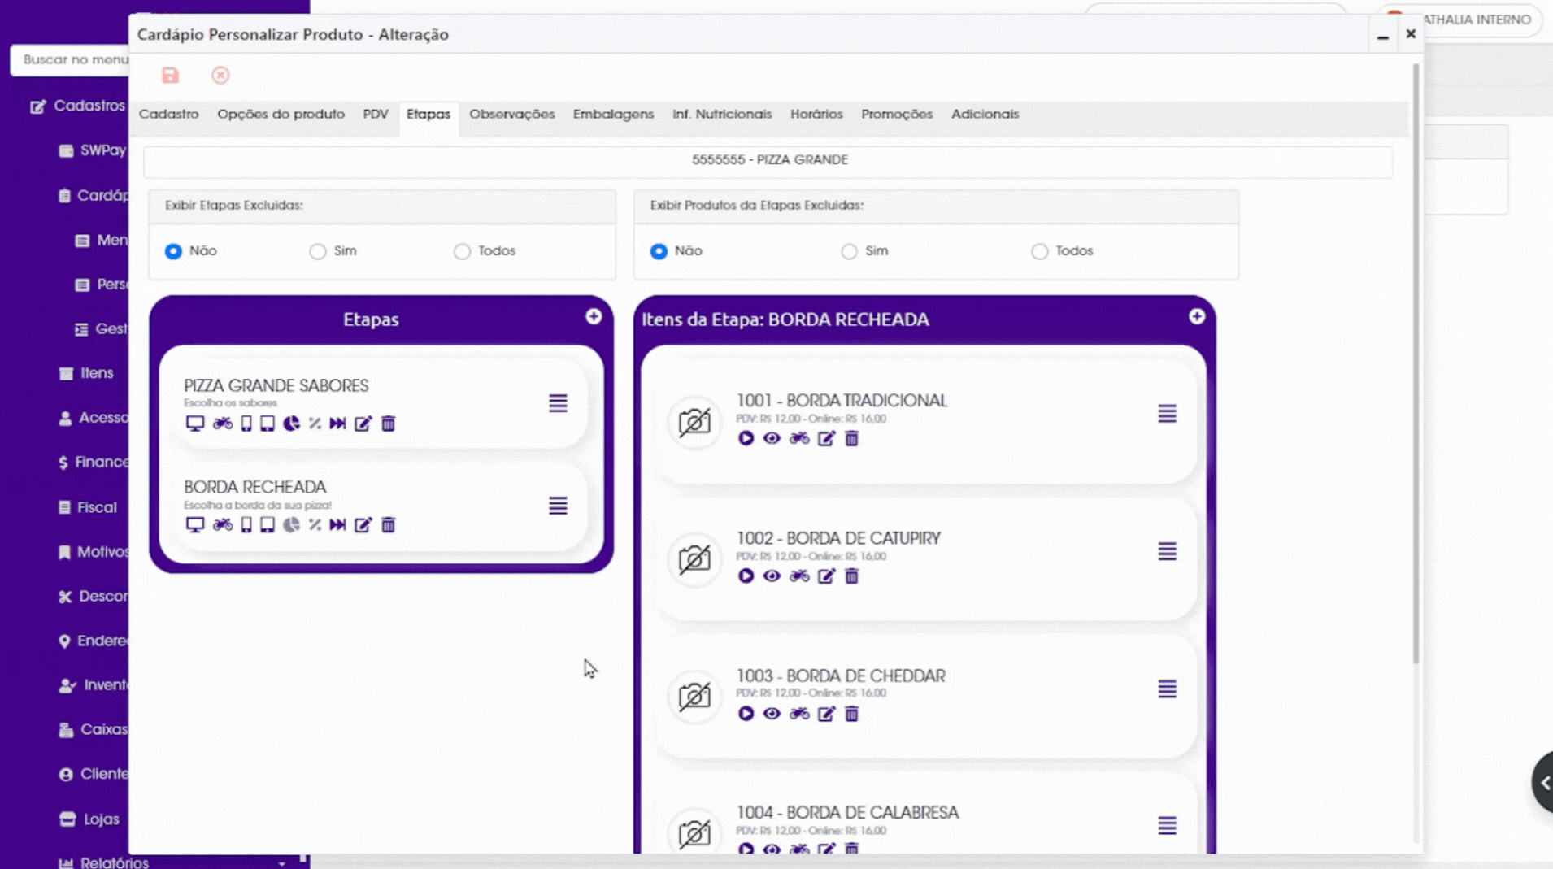
Task: Select Não for Exibir Produtos da Etapas Excluídas
Action: point(659,251)
